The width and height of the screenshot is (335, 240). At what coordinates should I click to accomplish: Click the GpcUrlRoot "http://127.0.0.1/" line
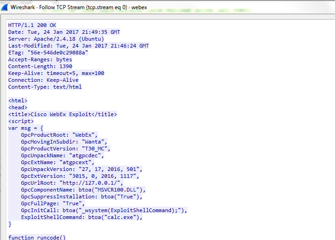[x=72, y=183]
